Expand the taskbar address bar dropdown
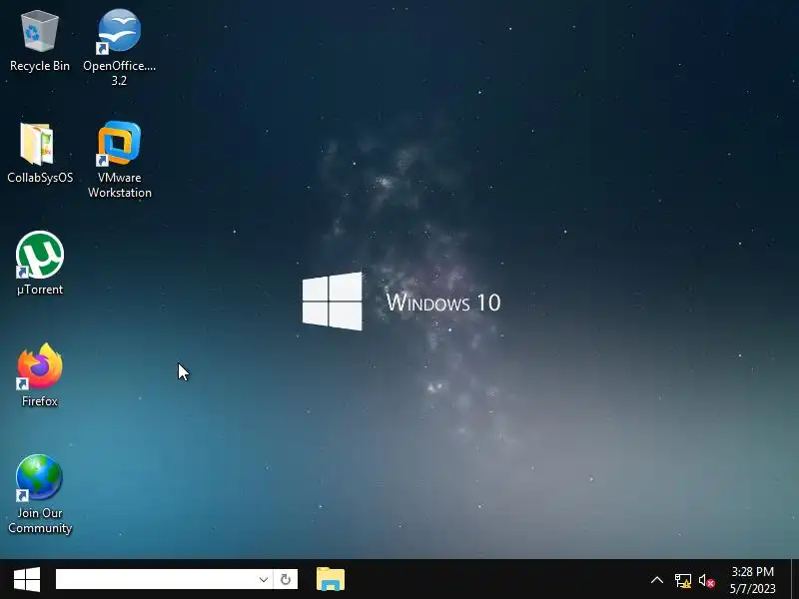This screenshot has width=799, height=599. (264, 580)
